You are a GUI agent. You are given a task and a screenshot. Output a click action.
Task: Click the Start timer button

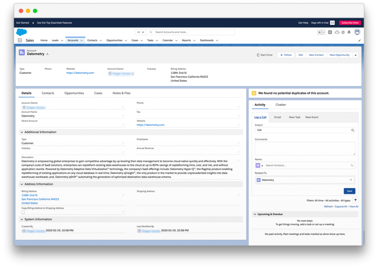[265, 55]
